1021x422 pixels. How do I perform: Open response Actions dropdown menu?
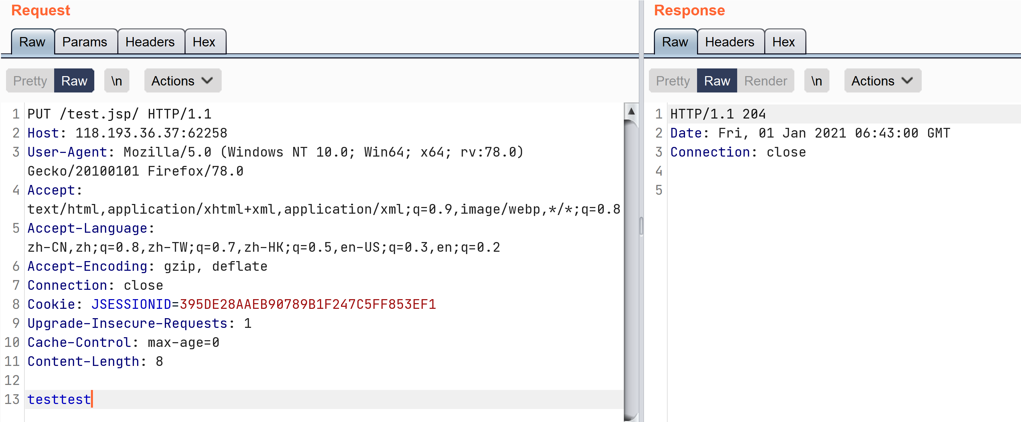point(882,81)
